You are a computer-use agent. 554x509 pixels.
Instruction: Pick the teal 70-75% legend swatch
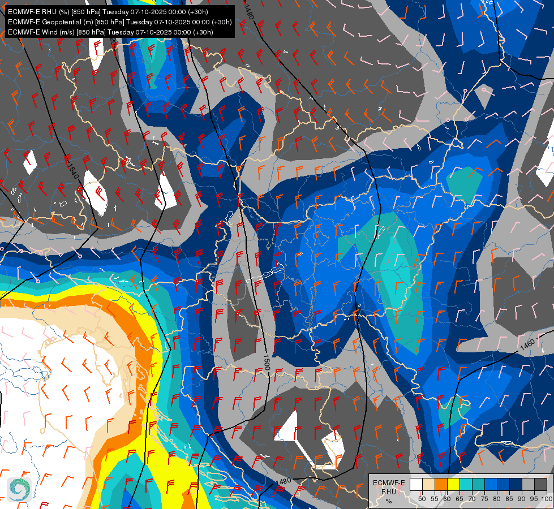pos(478,484)
